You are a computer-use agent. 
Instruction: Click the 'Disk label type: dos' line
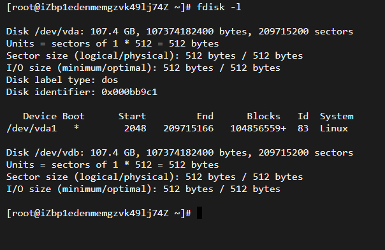62,80
